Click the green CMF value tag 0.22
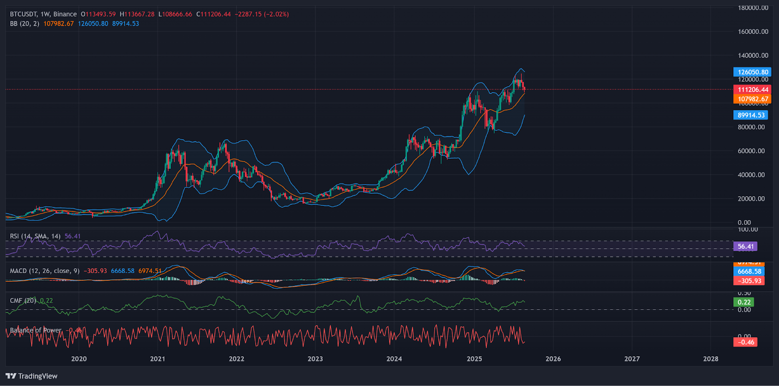 [743, 302]
